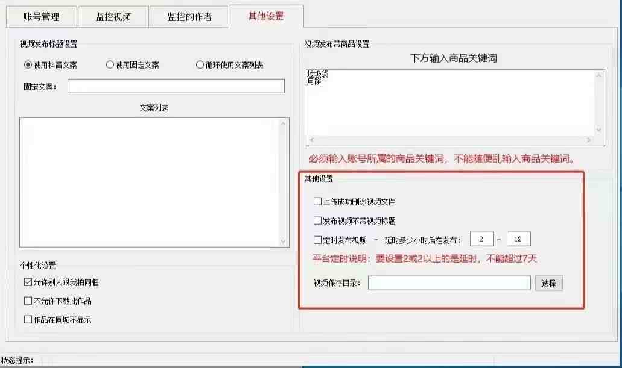Switch to the 账号管理 tab
The image size is (622, 368).
click(x=40, y=16)
